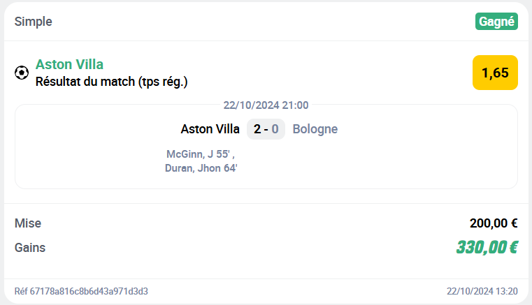This screenshot has height=305, width=532.
Task: Click the match date 22/10/2024 21:00
Action: click(x=266, y=105)
